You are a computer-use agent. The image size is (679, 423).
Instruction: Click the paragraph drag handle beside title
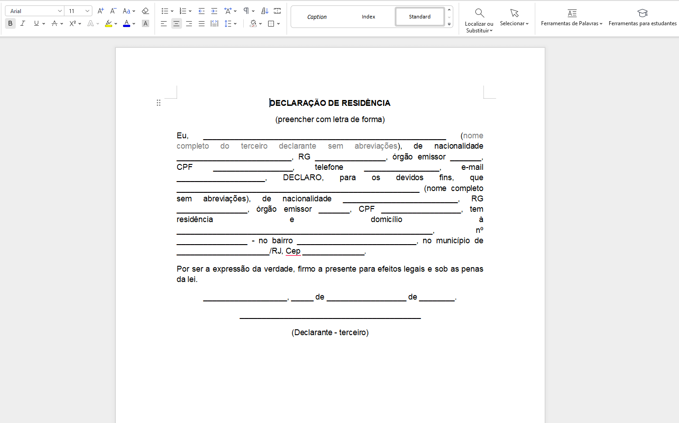pos(158,103)
